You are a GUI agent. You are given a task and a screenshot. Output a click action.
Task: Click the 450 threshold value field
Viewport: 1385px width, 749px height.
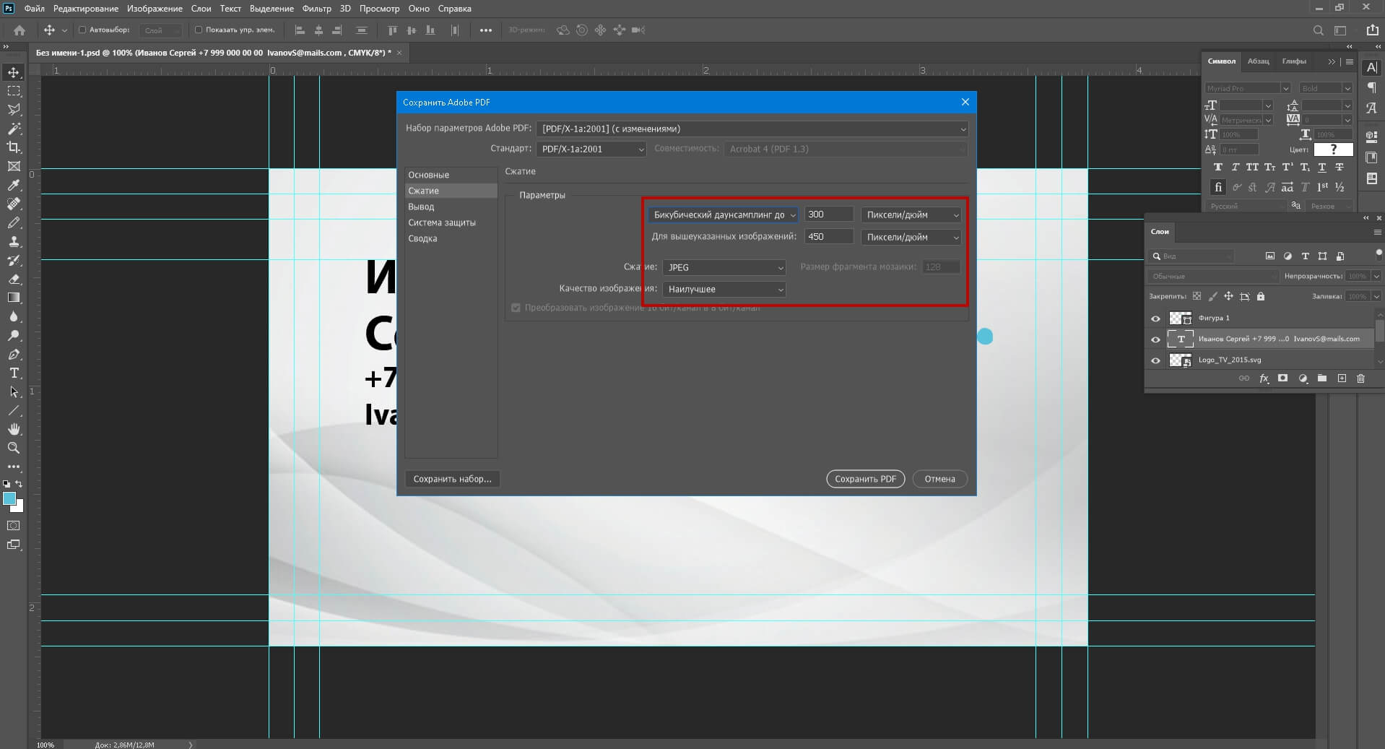coord(829,237)
